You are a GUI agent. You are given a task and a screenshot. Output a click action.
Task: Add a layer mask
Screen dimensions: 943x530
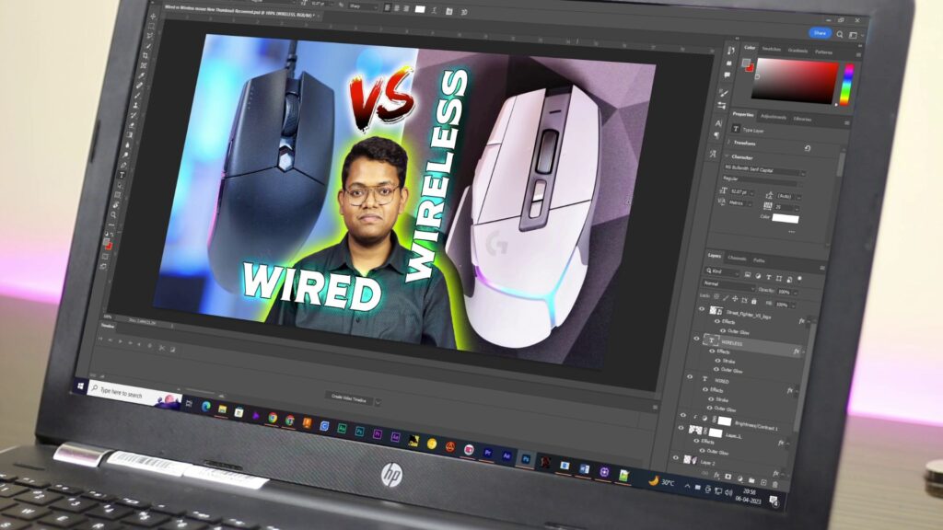728,477
